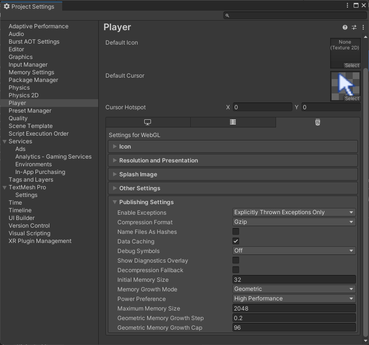Click the search magnifier icon
369x345 pixels.
(x=228, y=16)
